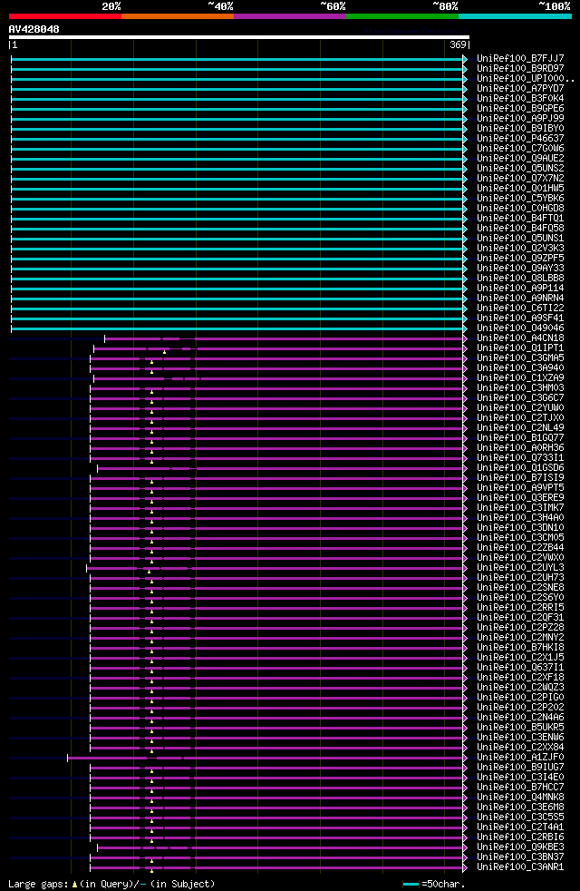Click the cyan alignment bar of UniRef100_Q5UNS2
Image resolution: width=580 pixels, height=891 pixels.
pyautogui.click(x=237, y=169)
